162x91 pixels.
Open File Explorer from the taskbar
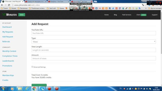tap(20, 89)
